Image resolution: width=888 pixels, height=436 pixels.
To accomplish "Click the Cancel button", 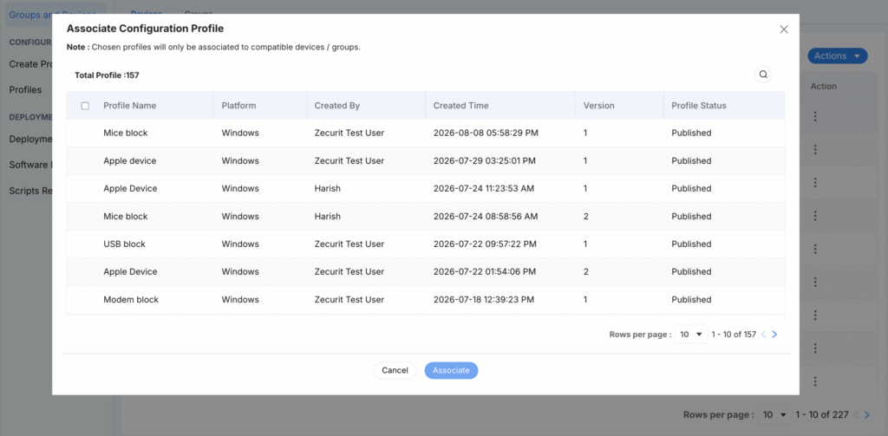I will pos(395,370).
